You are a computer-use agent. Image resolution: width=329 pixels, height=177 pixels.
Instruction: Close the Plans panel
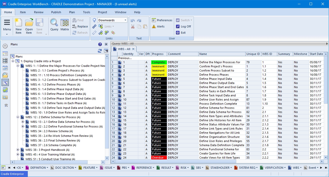click(106, 44)
